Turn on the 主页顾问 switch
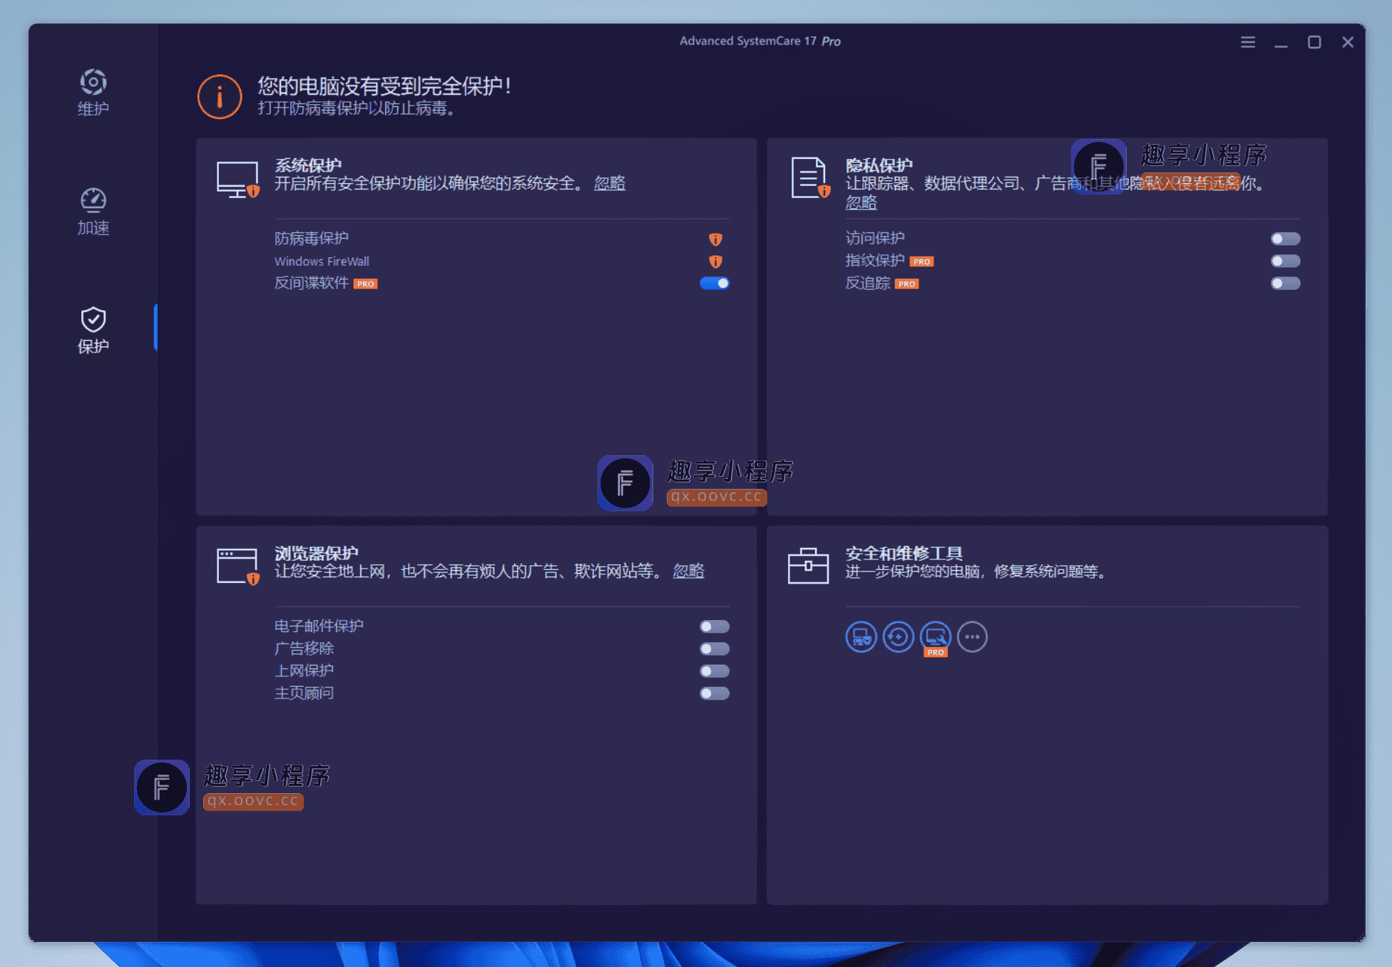 [715, 693]
